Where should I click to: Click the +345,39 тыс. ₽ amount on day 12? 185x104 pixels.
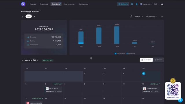(38, 99)
